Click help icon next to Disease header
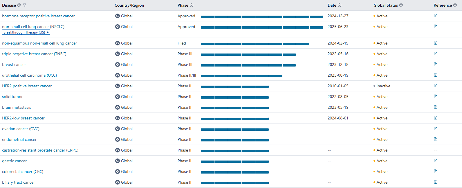The height and width of the screenshot is (188, 462). point(19,5)
